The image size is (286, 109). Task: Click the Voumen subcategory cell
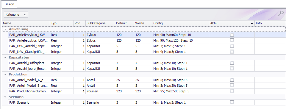click(x=100, y=91)
